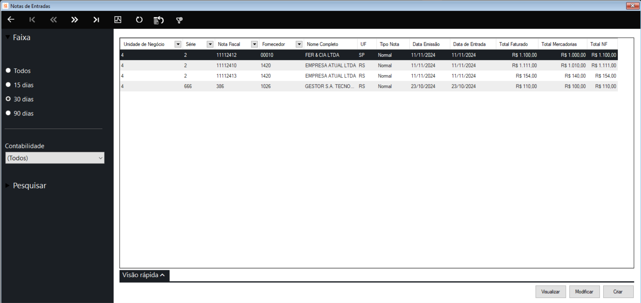The width and height of the screenshot is (641, 303).
Task: Click the série 666 cell
Action: point(199,86)
